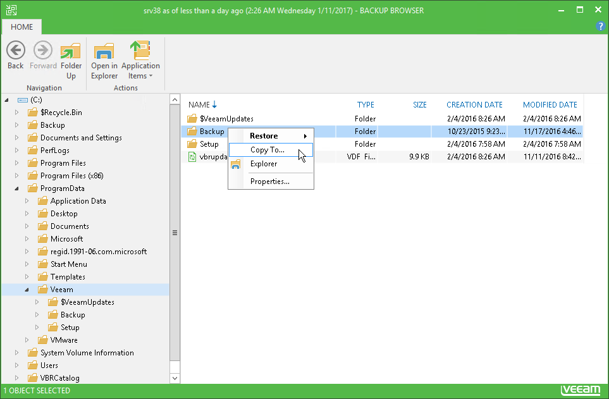The width and height of the screenshot is (609, 399).
Task: Select VBRCatalog folder in tree
Action: point(60,378)
